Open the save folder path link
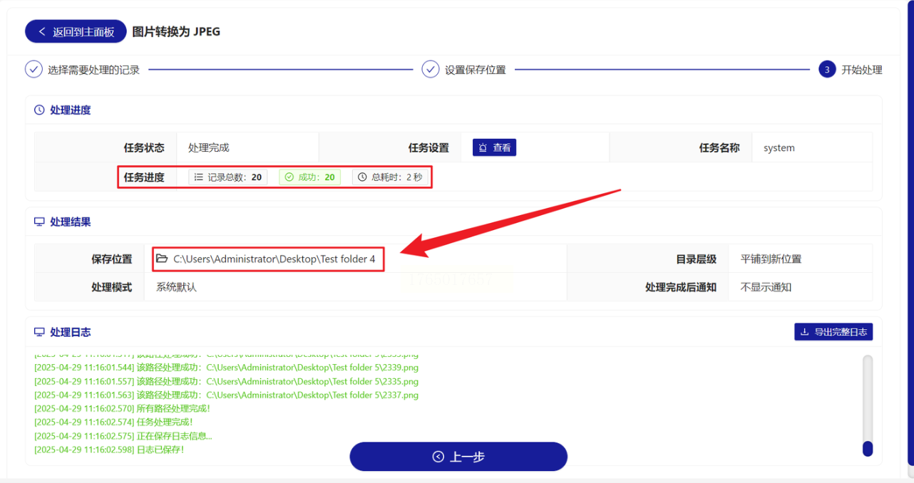914x483 pixels. (274, 259)
